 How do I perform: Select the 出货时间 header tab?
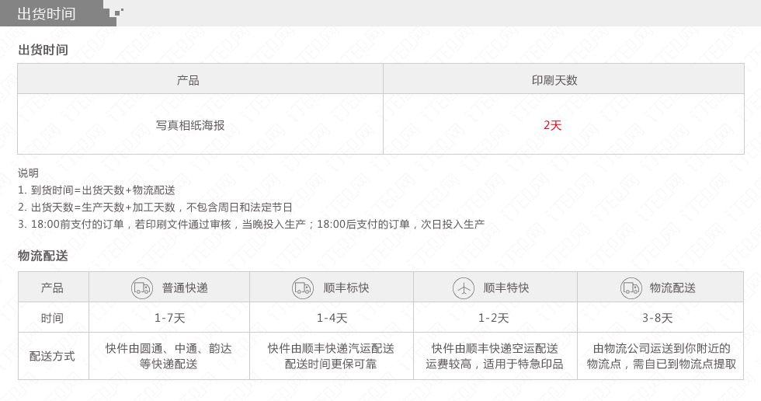coord(47,13)
